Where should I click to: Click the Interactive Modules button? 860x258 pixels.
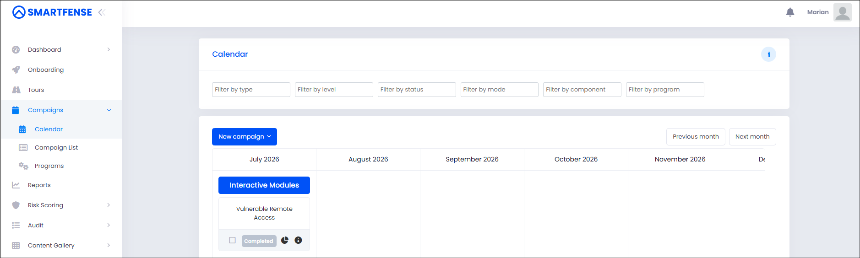(264, 185)
